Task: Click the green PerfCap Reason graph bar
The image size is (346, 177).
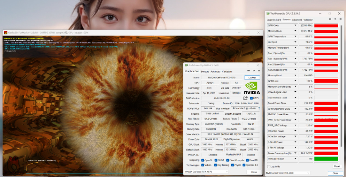Action: click(x=326, y=159)
